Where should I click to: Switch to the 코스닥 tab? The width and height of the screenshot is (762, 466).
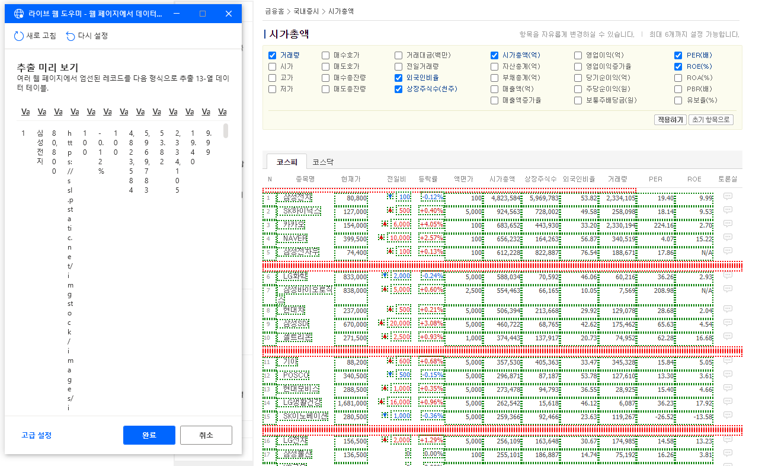pyautogui.click(x=323, y=162)
